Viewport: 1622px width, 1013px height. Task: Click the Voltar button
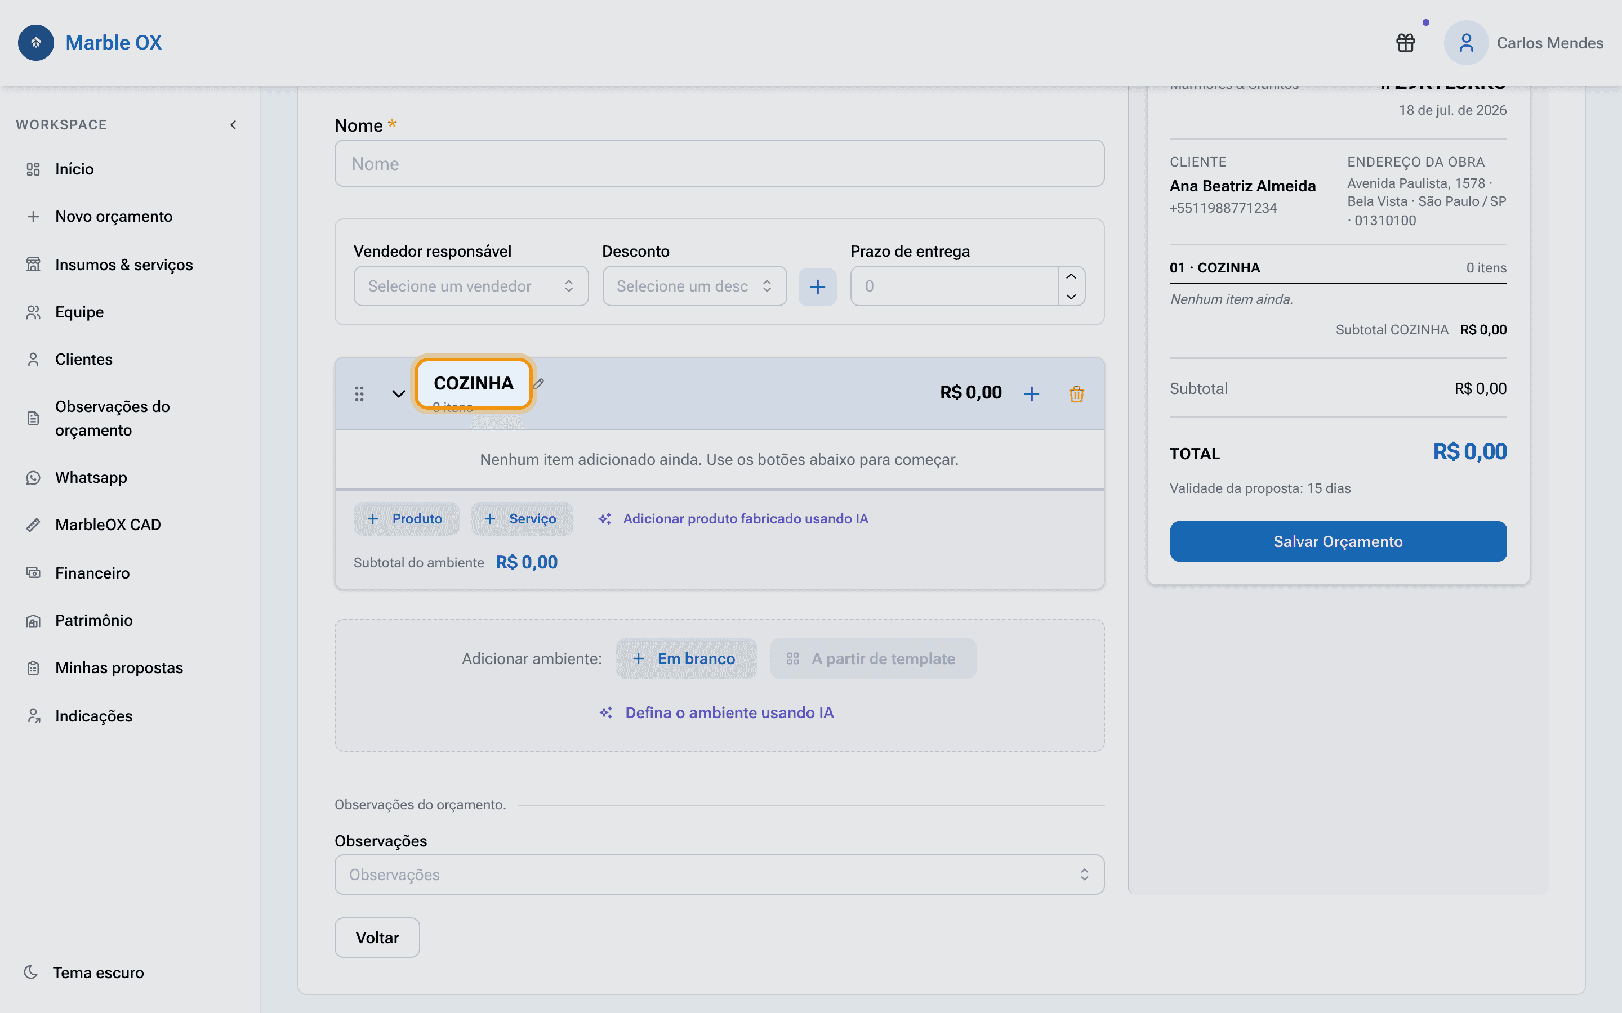377,937
